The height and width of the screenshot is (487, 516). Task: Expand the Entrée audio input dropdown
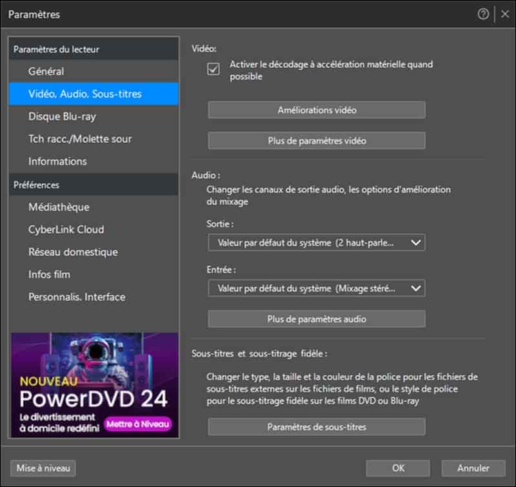pos(316,288)
